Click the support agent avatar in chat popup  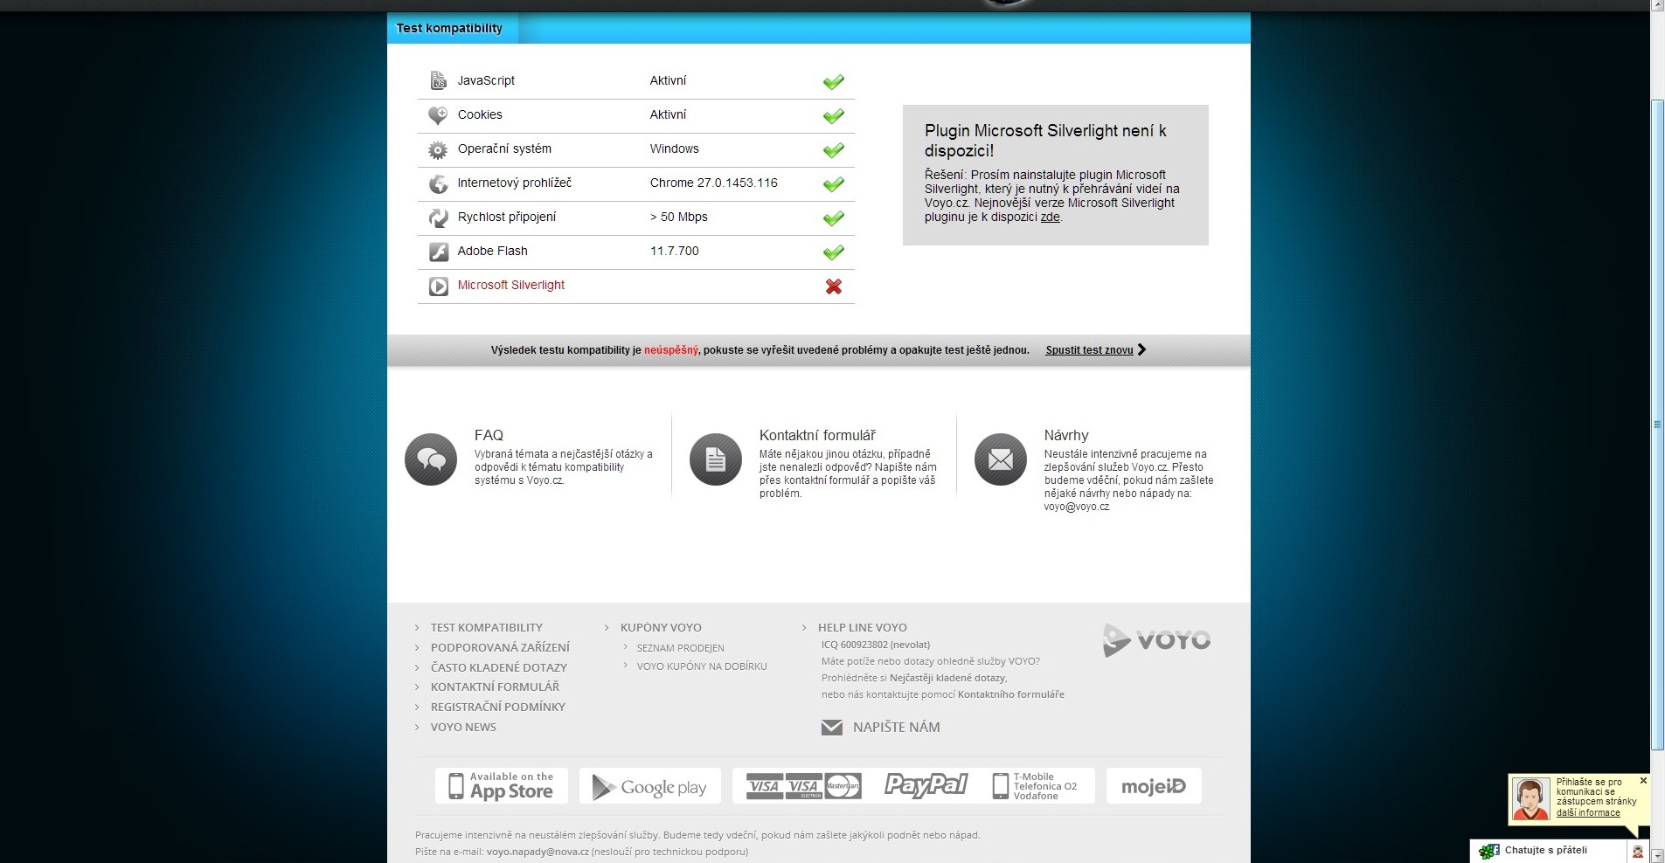tap(1531, 798)
